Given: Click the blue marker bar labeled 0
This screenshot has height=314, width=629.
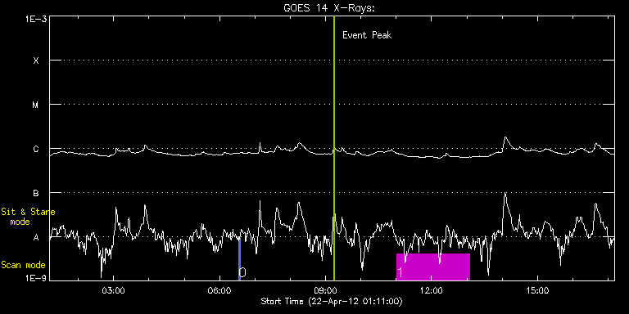Looking at the screenshot, I should 239,258.
